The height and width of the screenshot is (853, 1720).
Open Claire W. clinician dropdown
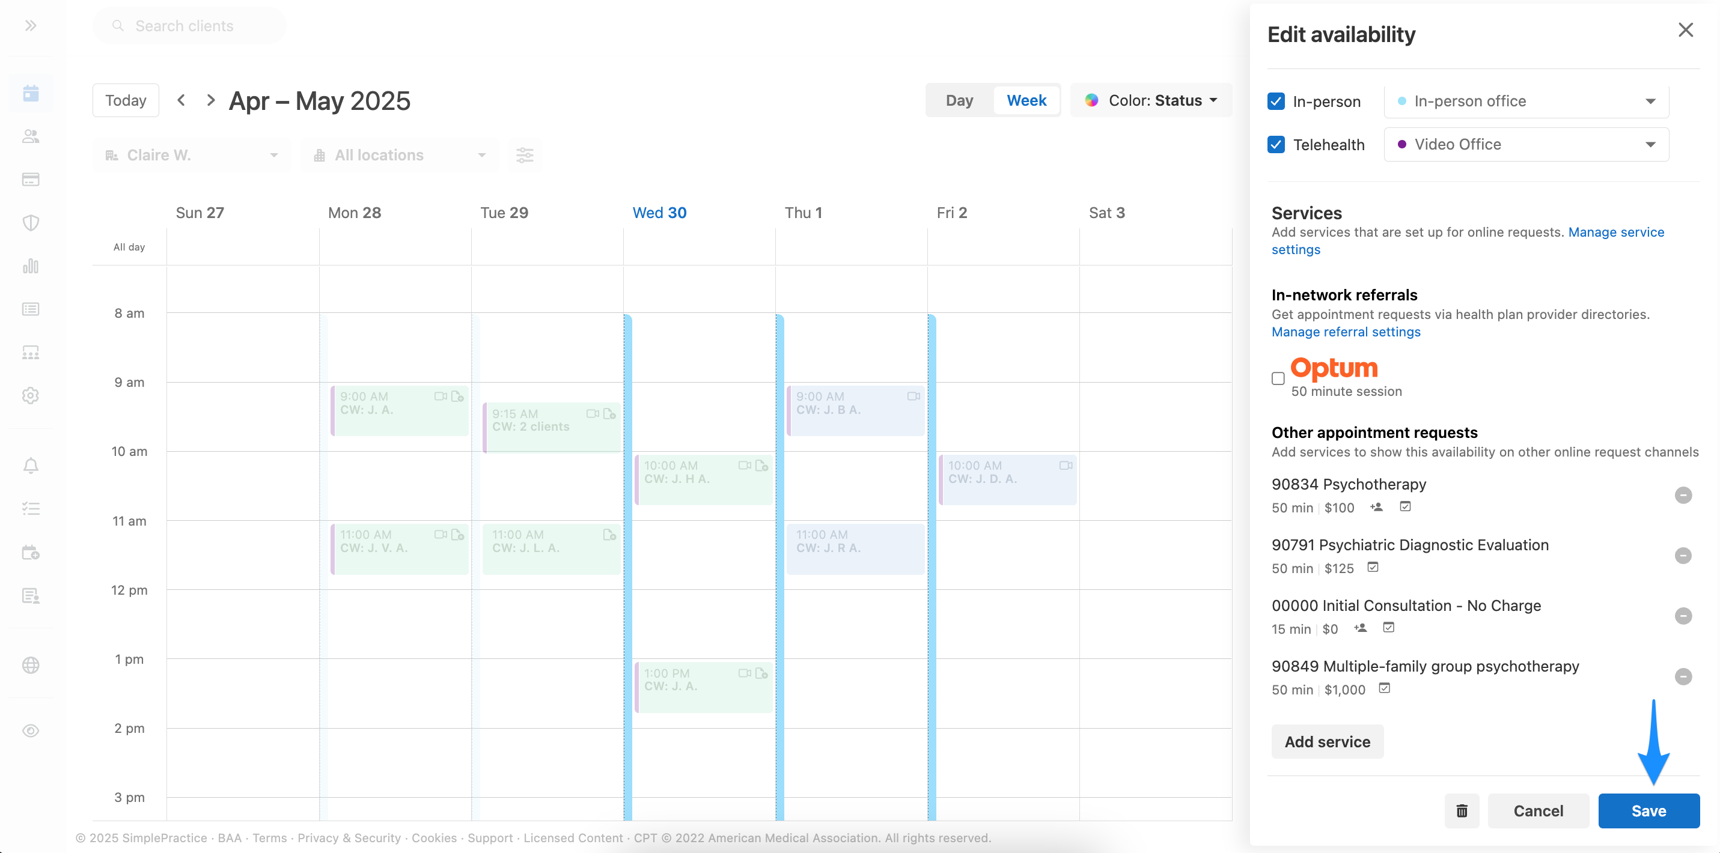coord(192,156)
